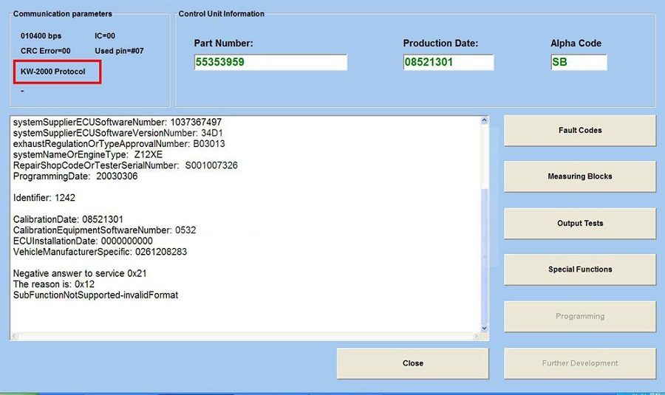
Task: Click the SubFunctionNotSupported-invalidFormat error line
Action: tap(95, 295)
